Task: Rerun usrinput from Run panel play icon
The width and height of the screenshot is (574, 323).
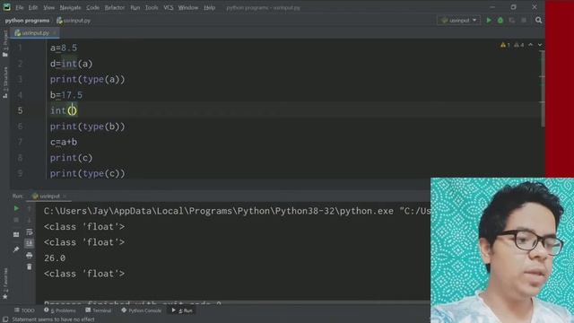Action: (x=16, y=208)
